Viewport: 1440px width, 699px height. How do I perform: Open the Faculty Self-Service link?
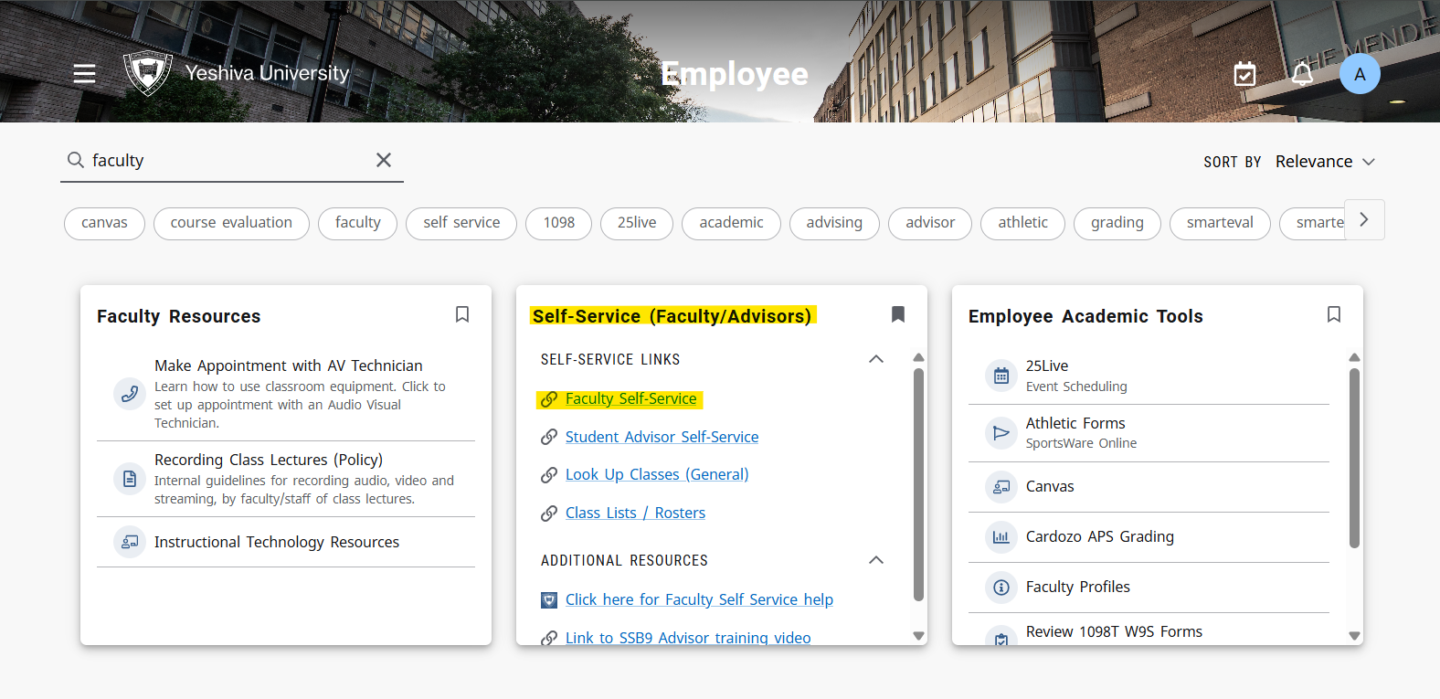pos(630,399)
